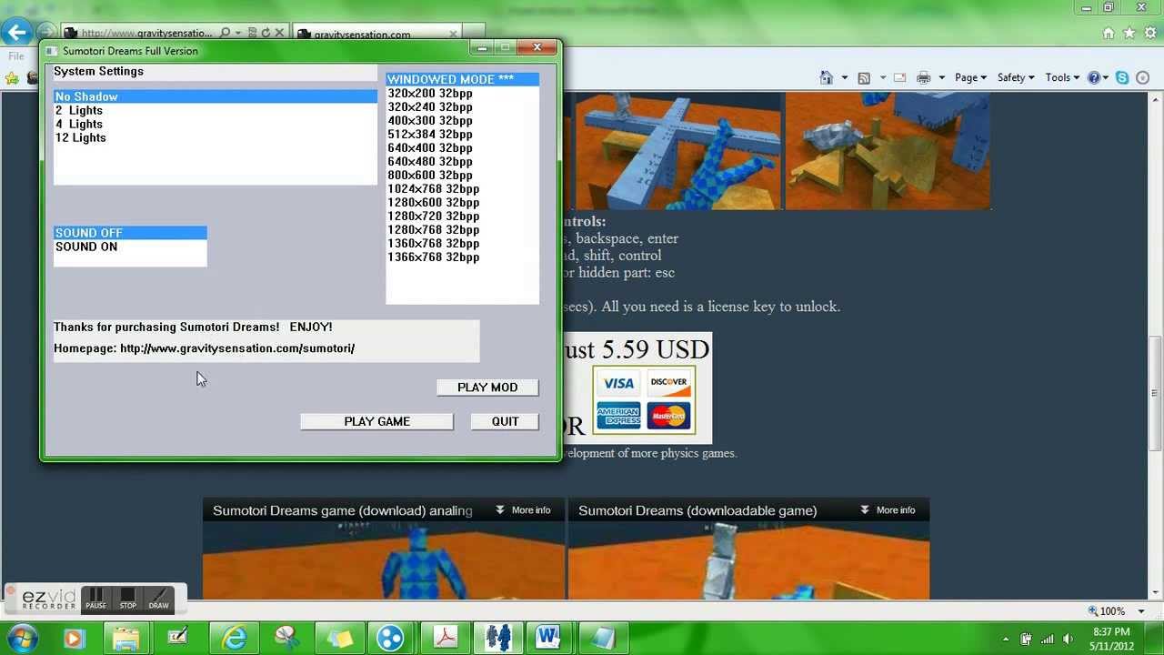Click Print icon in command bar
1164x655 pixels.
coord(923,77)
